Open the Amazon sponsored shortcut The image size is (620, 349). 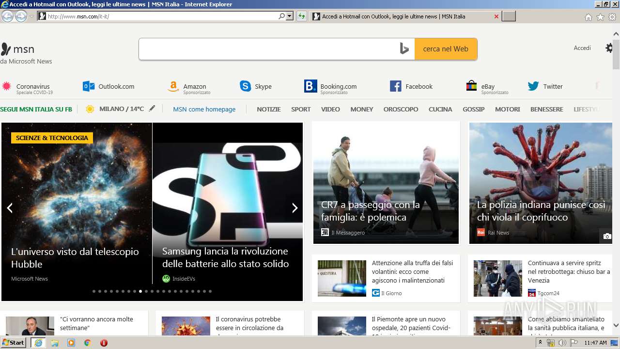click(189, 87)
